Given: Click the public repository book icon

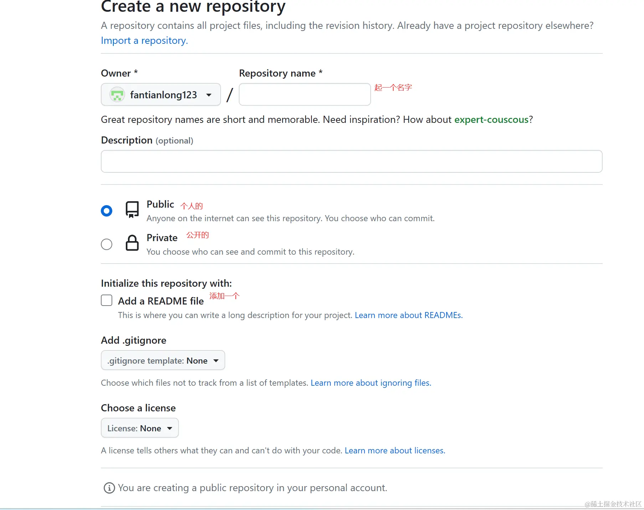Looking at the screenshot, I should point(132,209).
